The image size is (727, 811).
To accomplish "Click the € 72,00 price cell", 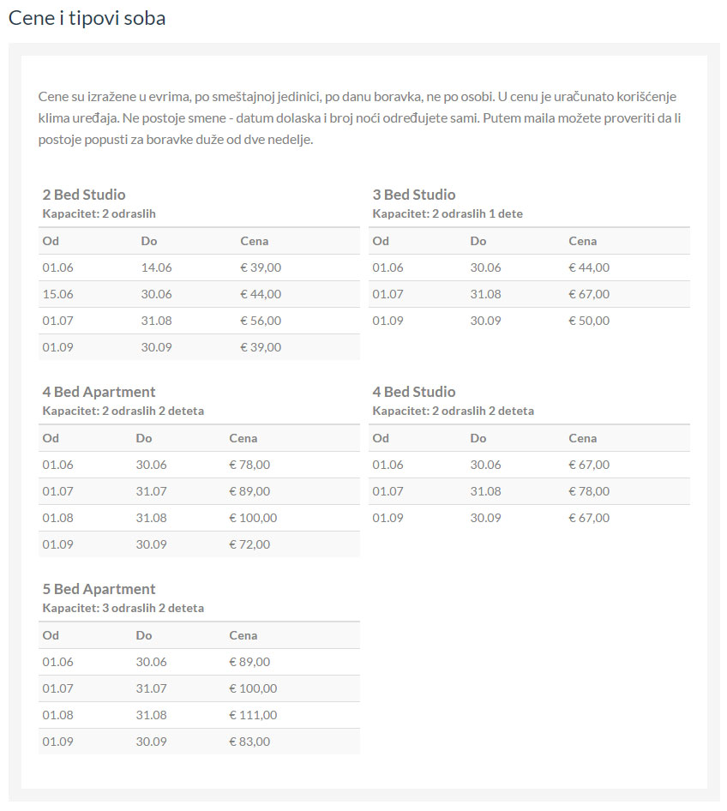I will (249, 544).
